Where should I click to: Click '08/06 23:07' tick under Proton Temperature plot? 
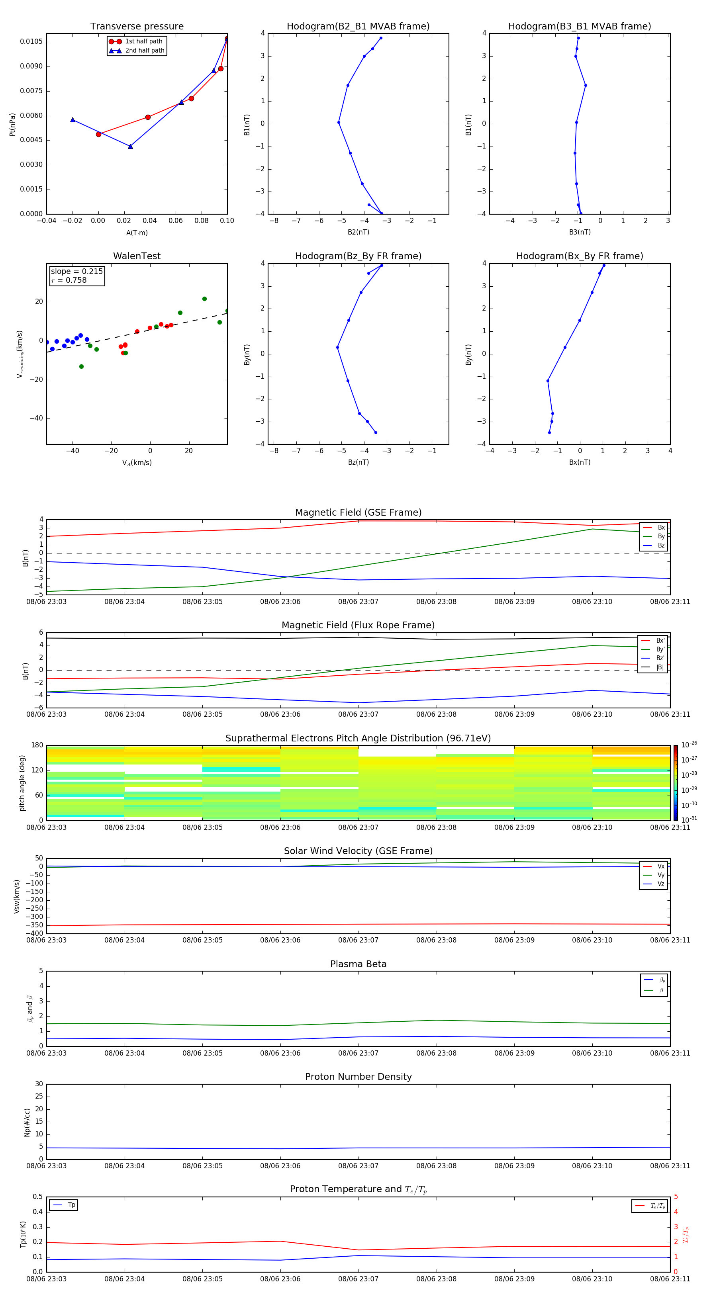[x=358, y=1279]
